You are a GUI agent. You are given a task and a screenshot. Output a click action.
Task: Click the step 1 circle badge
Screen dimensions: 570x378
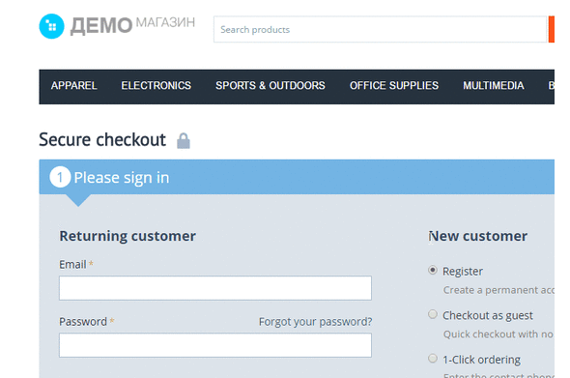[x=60, y=177]
